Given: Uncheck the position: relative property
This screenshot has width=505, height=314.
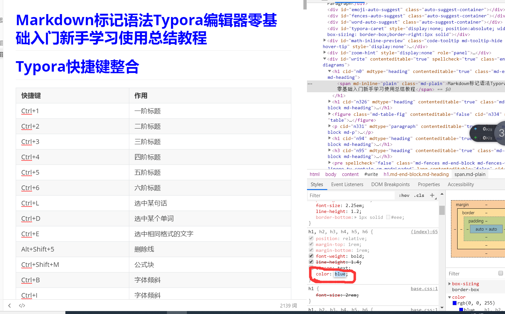Looking at the screenshot, I should (x=311, y=238).
